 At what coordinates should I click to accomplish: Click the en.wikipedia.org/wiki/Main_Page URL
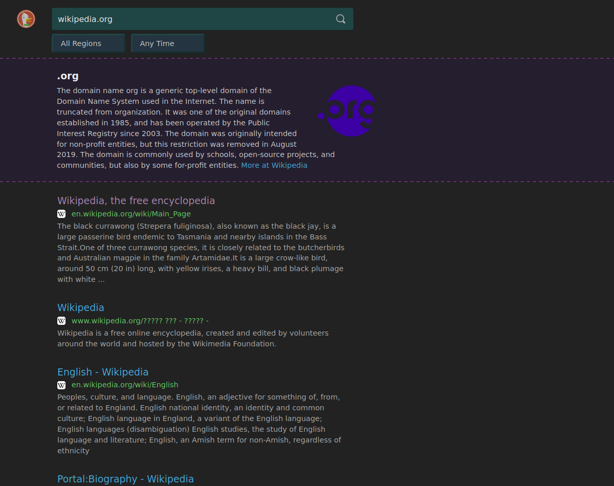131,214
